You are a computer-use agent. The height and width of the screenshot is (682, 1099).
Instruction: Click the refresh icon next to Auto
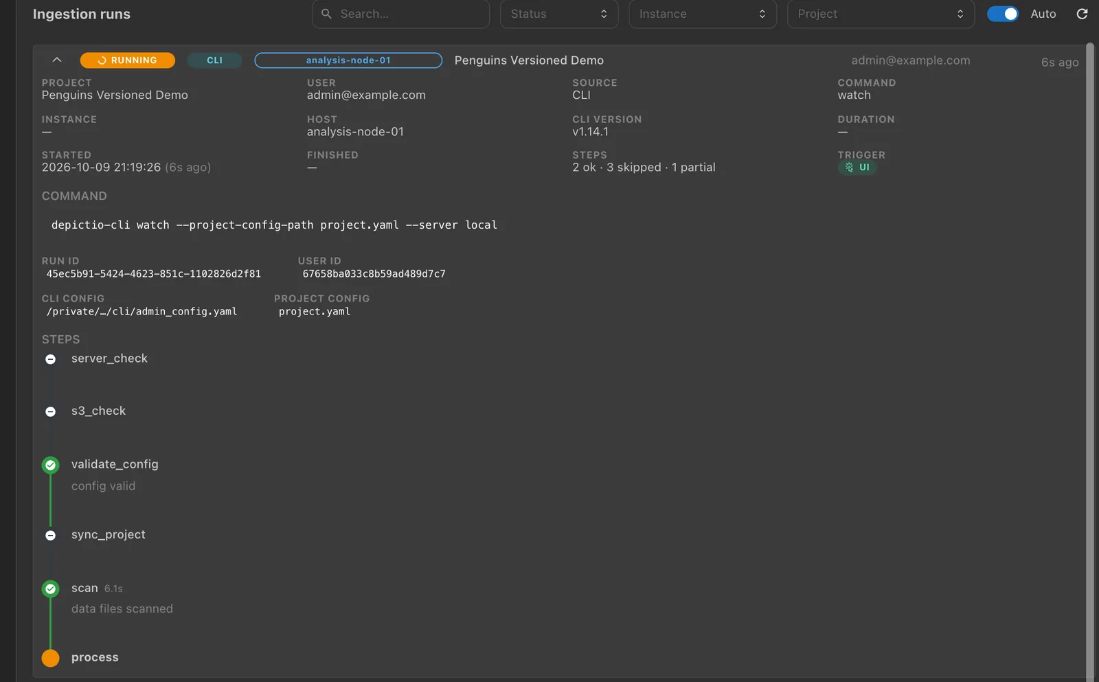[x=1082, y=14]
